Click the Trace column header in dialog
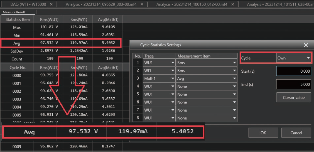 pos(159,56)
